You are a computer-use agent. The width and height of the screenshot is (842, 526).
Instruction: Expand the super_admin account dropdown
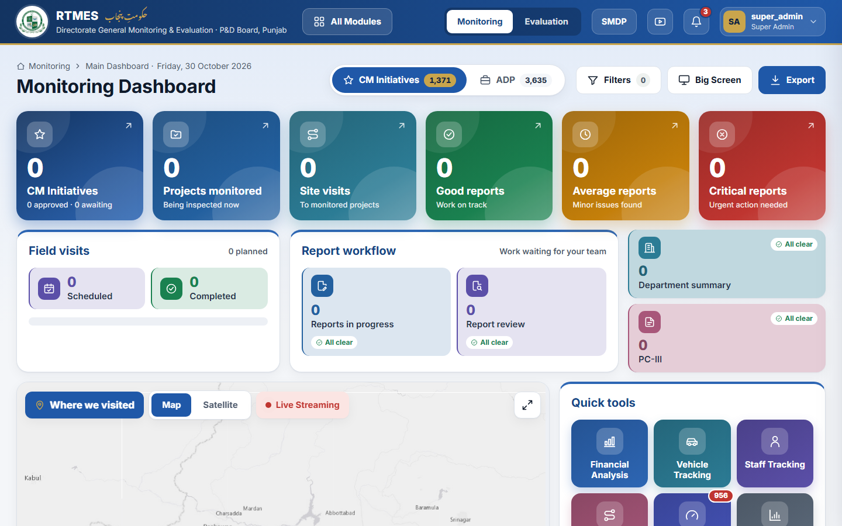tap(772, 22)
